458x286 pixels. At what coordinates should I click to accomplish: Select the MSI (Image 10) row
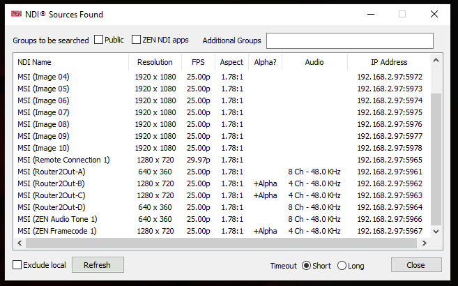pyautogui.click(x=220, y=148)
